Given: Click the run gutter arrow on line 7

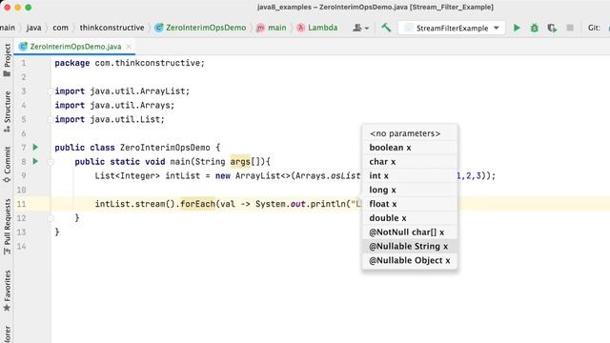Looking at the screenshot, I should click(x=35, y=148).
